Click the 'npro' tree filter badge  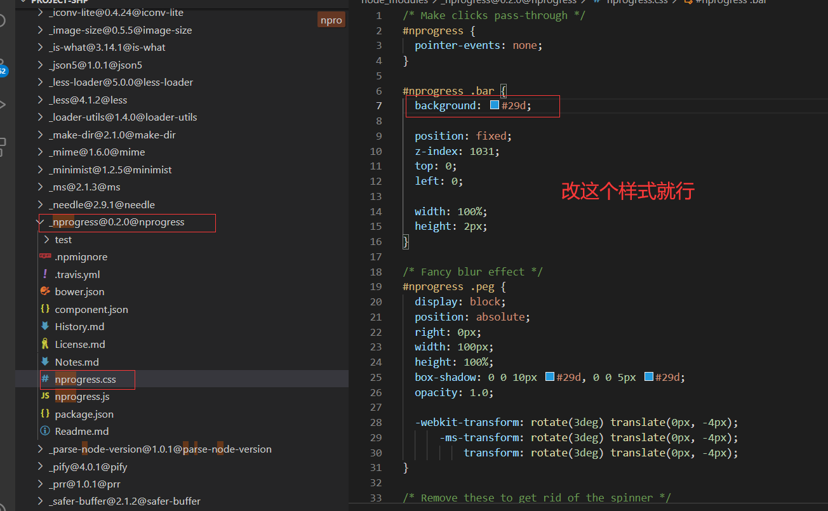tap(331, 20)
